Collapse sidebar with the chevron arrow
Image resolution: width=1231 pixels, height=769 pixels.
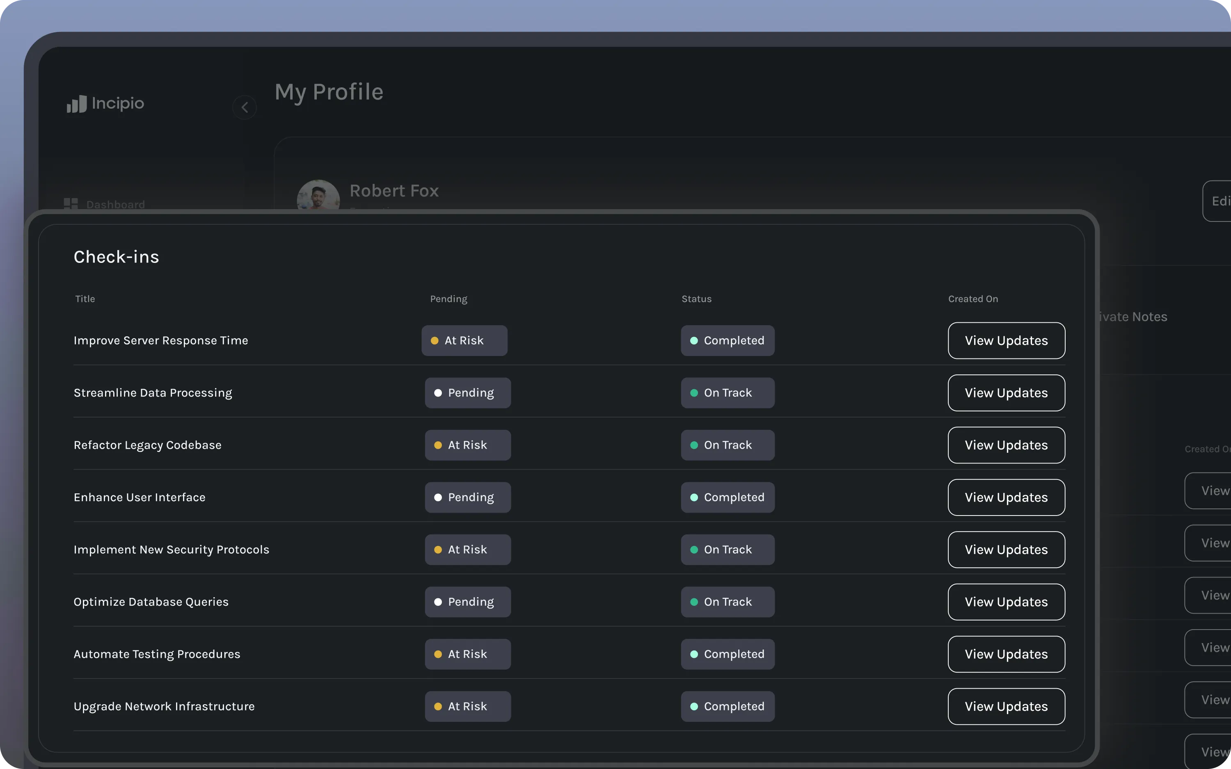click(x=245, y=107)
